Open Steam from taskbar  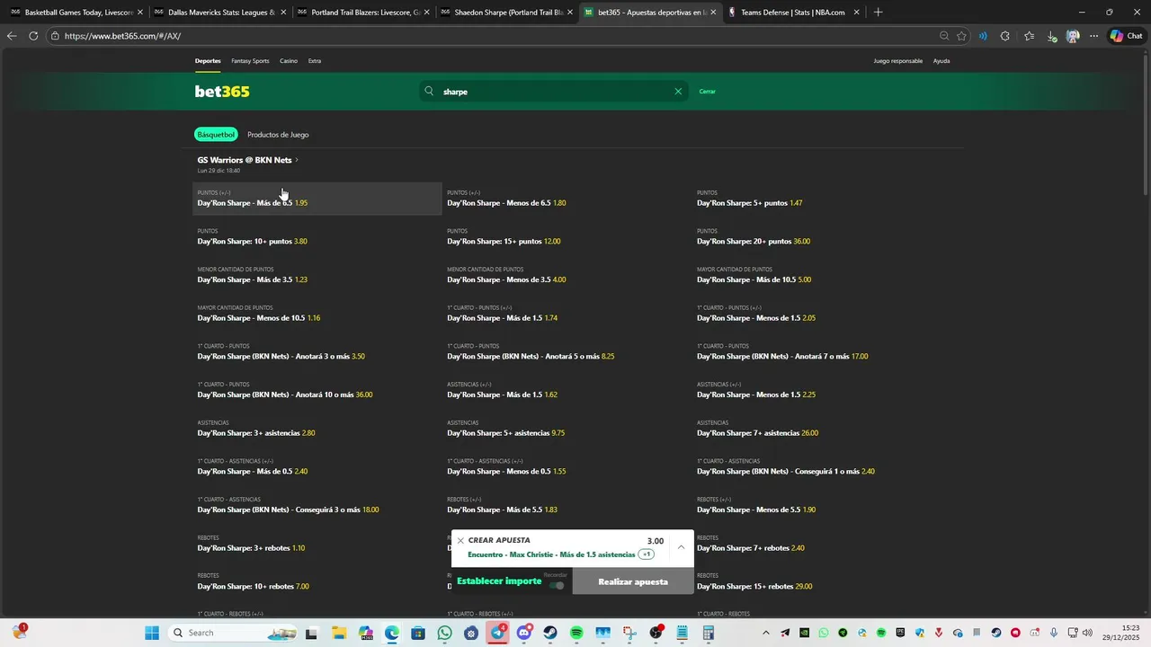tap(550, 633)
